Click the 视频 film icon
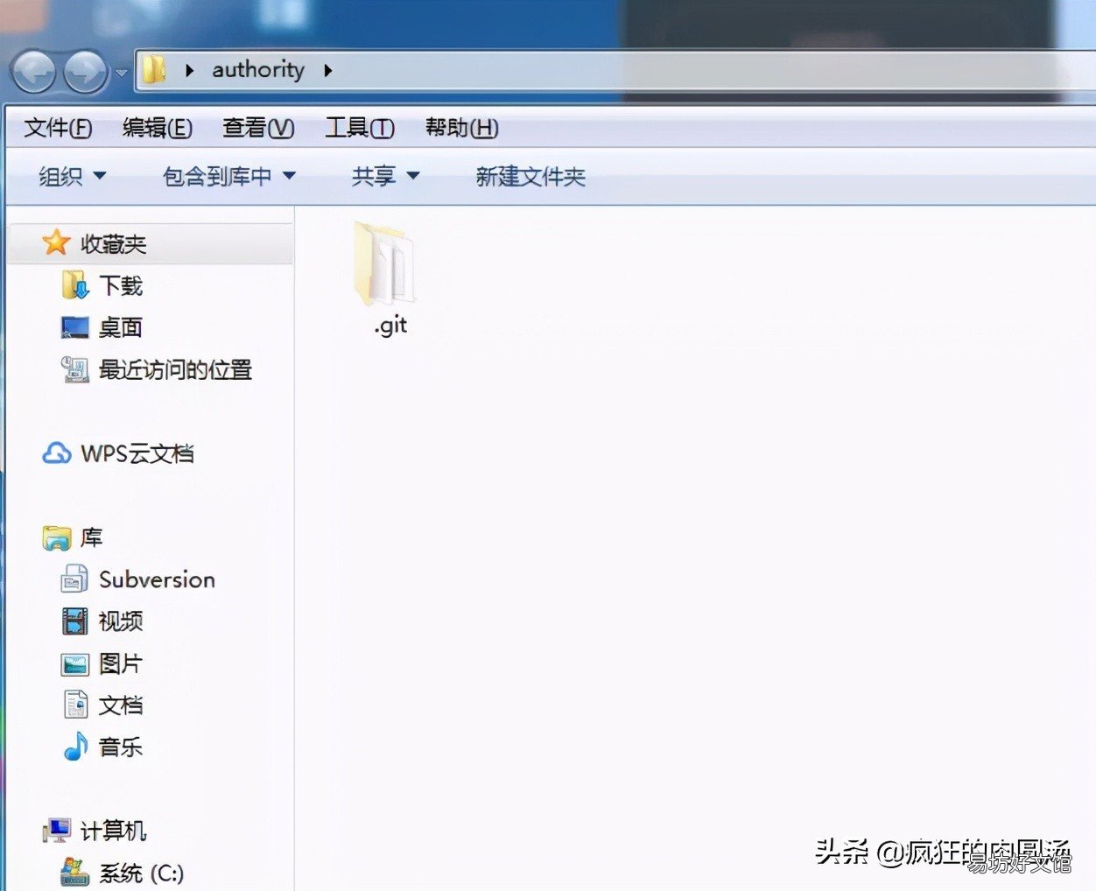The image size is (1096, 891). [x=75, y=621]
